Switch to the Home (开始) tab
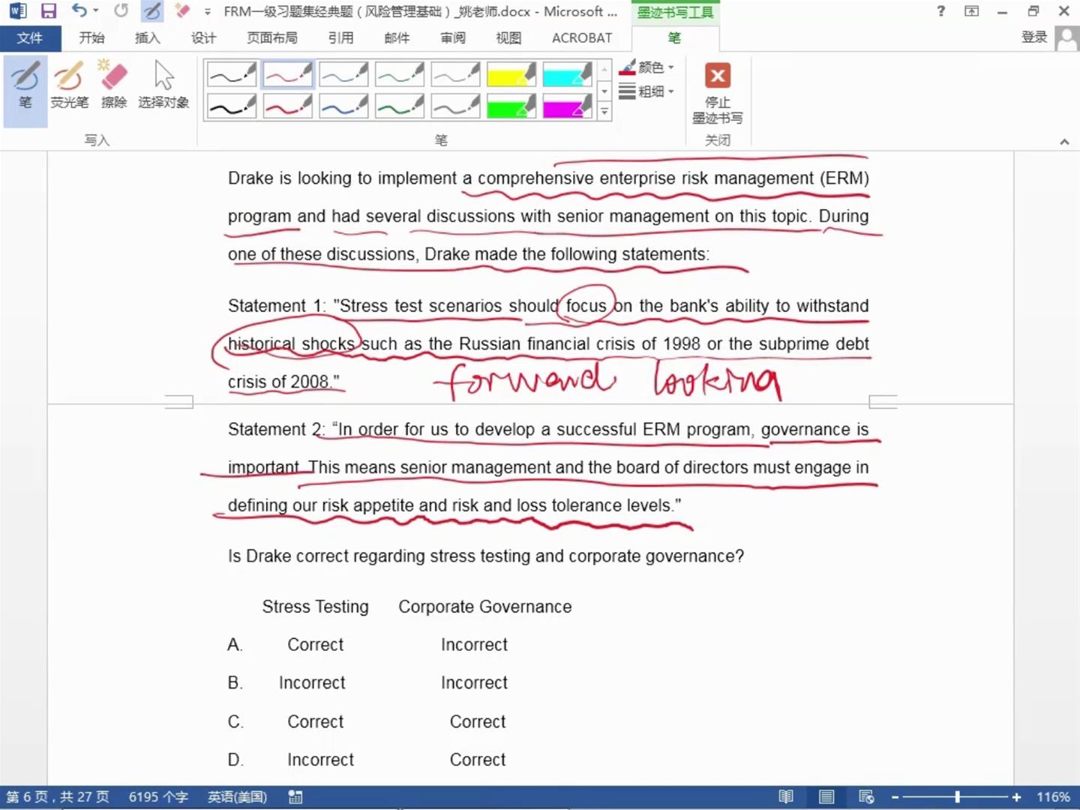This screenshot has height=810, width=1080. (x=91, y=38)
